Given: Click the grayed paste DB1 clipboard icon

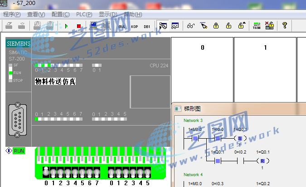Looking at the screenshot, I should tap(50, 26).
